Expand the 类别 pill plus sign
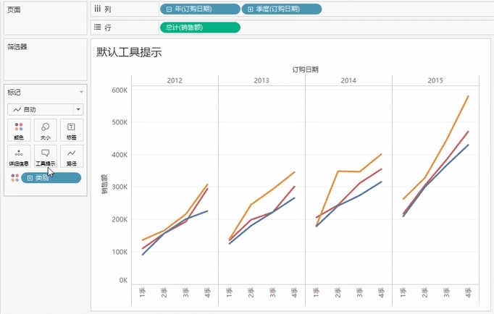Viewport: 494px width, 314px height. [30, 178]
